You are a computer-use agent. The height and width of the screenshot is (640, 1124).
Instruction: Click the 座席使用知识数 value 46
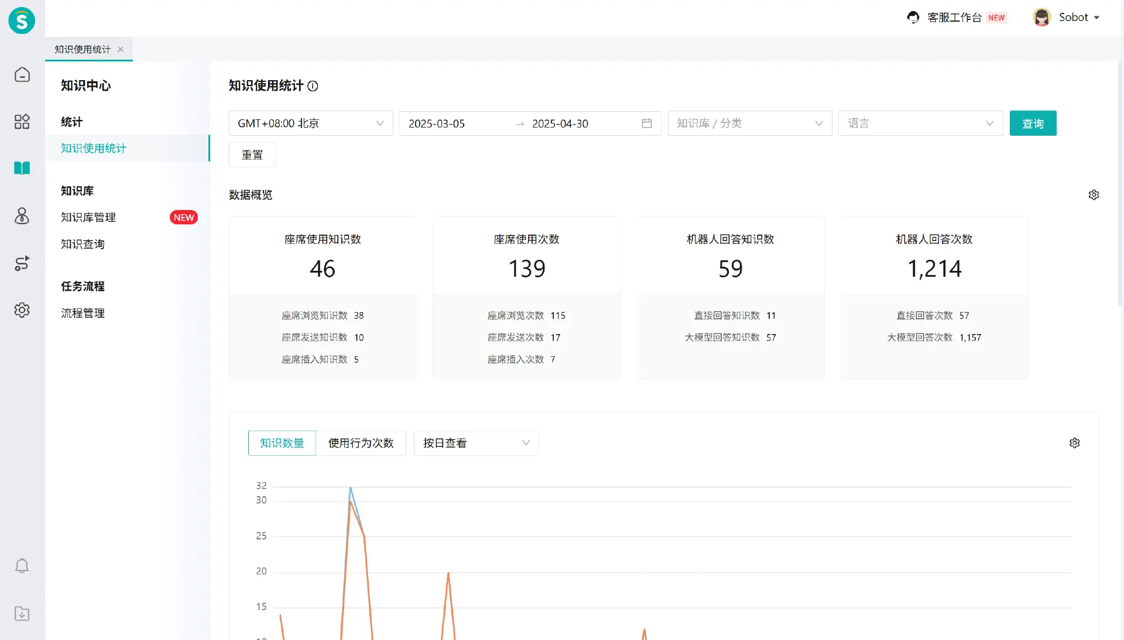[x=323, y=269]
